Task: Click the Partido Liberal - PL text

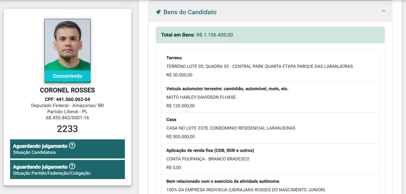Action: pos(67,112)
